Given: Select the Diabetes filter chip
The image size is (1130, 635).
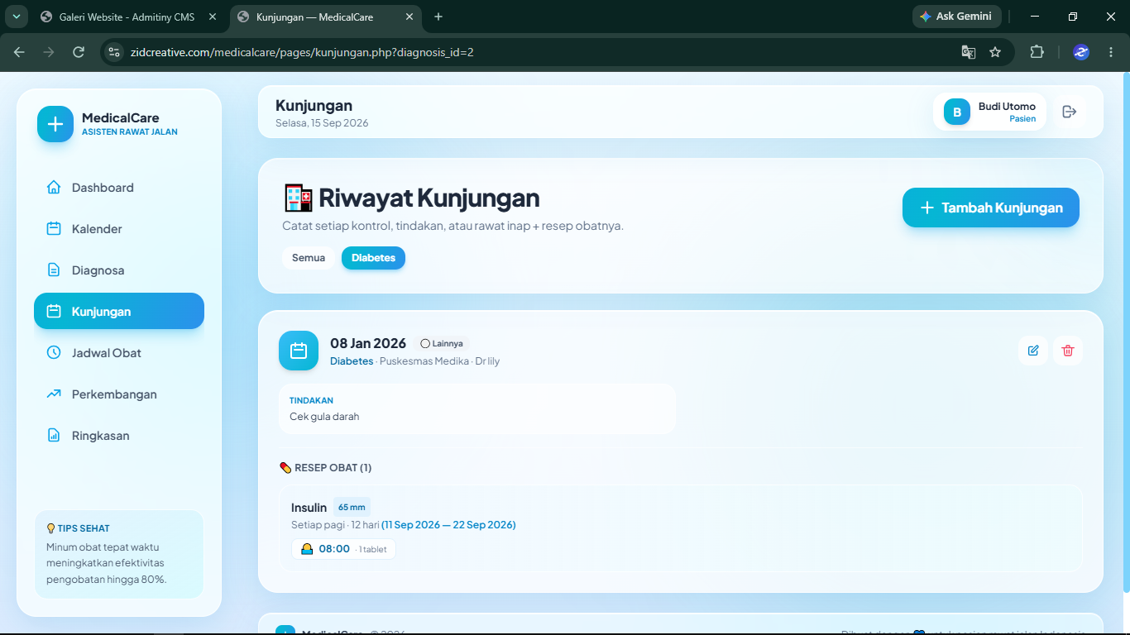Looking at the screenshot, I should click(x=373, y=258).
